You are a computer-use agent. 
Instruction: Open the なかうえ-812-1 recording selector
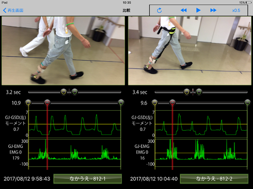pos(88,179)
